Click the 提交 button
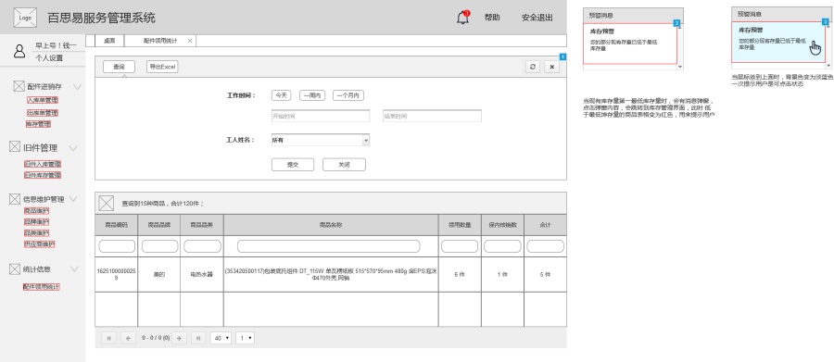Viewport: 834px width, 362px height. (x=293, y=165)
